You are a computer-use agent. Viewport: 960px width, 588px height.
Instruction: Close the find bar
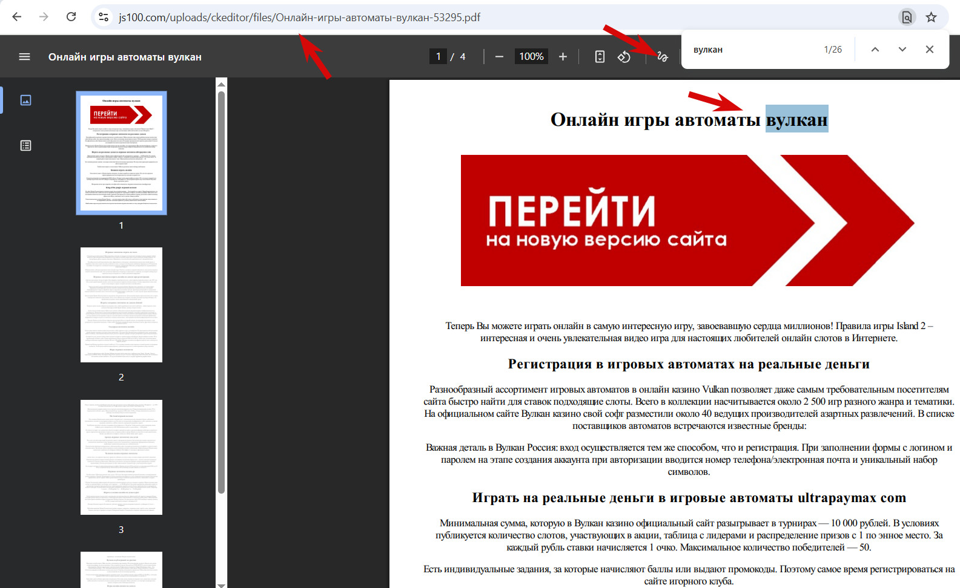point(930,50)
